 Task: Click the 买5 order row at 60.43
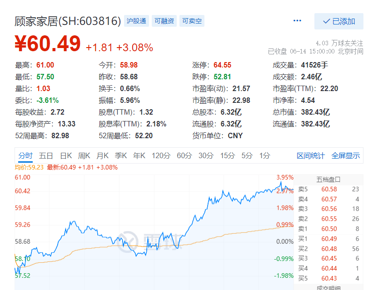pos(328,279)
